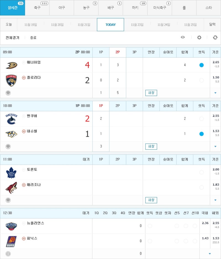This screenshot has height=259, width=221.
Task: Select the 종료 finished games filter
Action: [33, 38]
